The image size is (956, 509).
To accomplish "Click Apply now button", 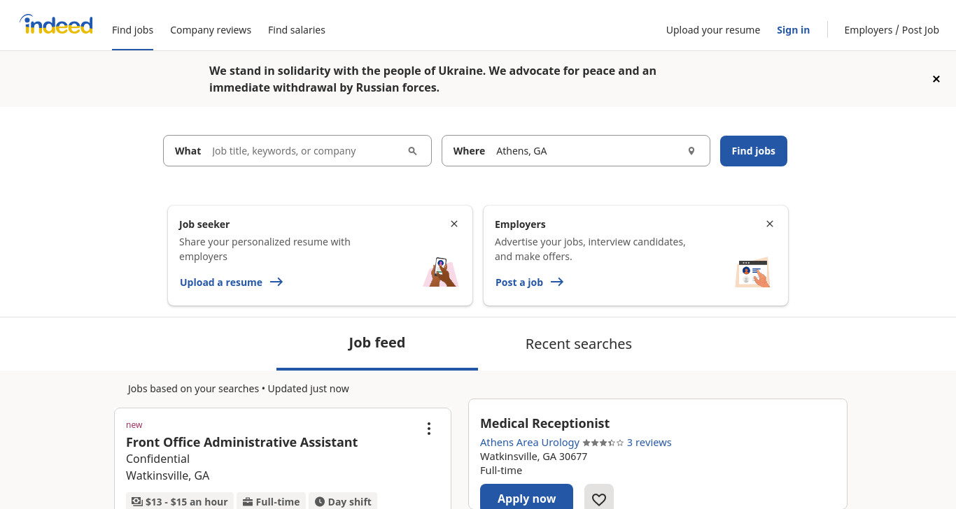I will pyautogui.click(x=526, y=498).
